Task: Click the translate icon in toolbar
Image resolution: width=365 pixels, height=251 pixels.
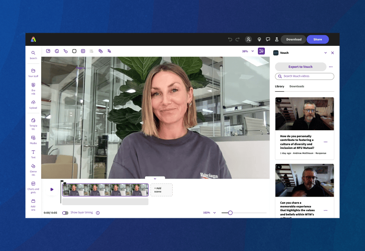Action: point(109,51)
